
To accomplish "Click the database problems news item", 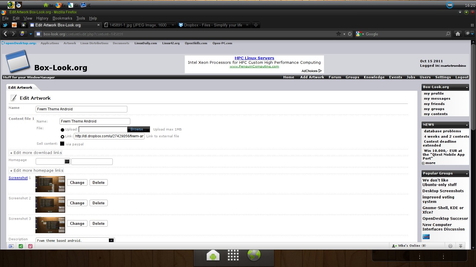I will pos(442,131).
